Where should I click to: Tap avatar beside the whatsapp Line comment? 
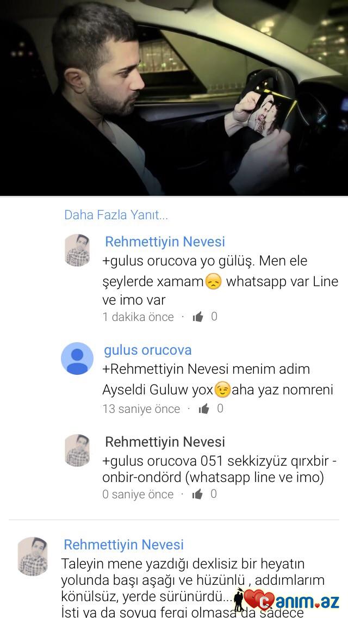coord(77,250)
